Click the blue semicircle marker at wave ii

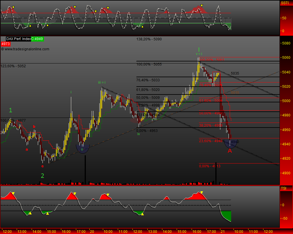(82, 149)
